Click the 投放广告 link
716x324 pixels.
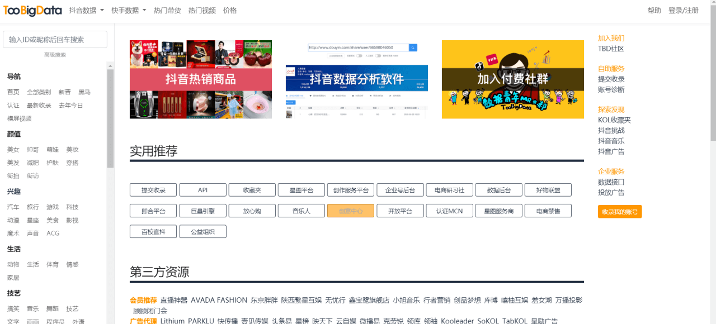611,192
